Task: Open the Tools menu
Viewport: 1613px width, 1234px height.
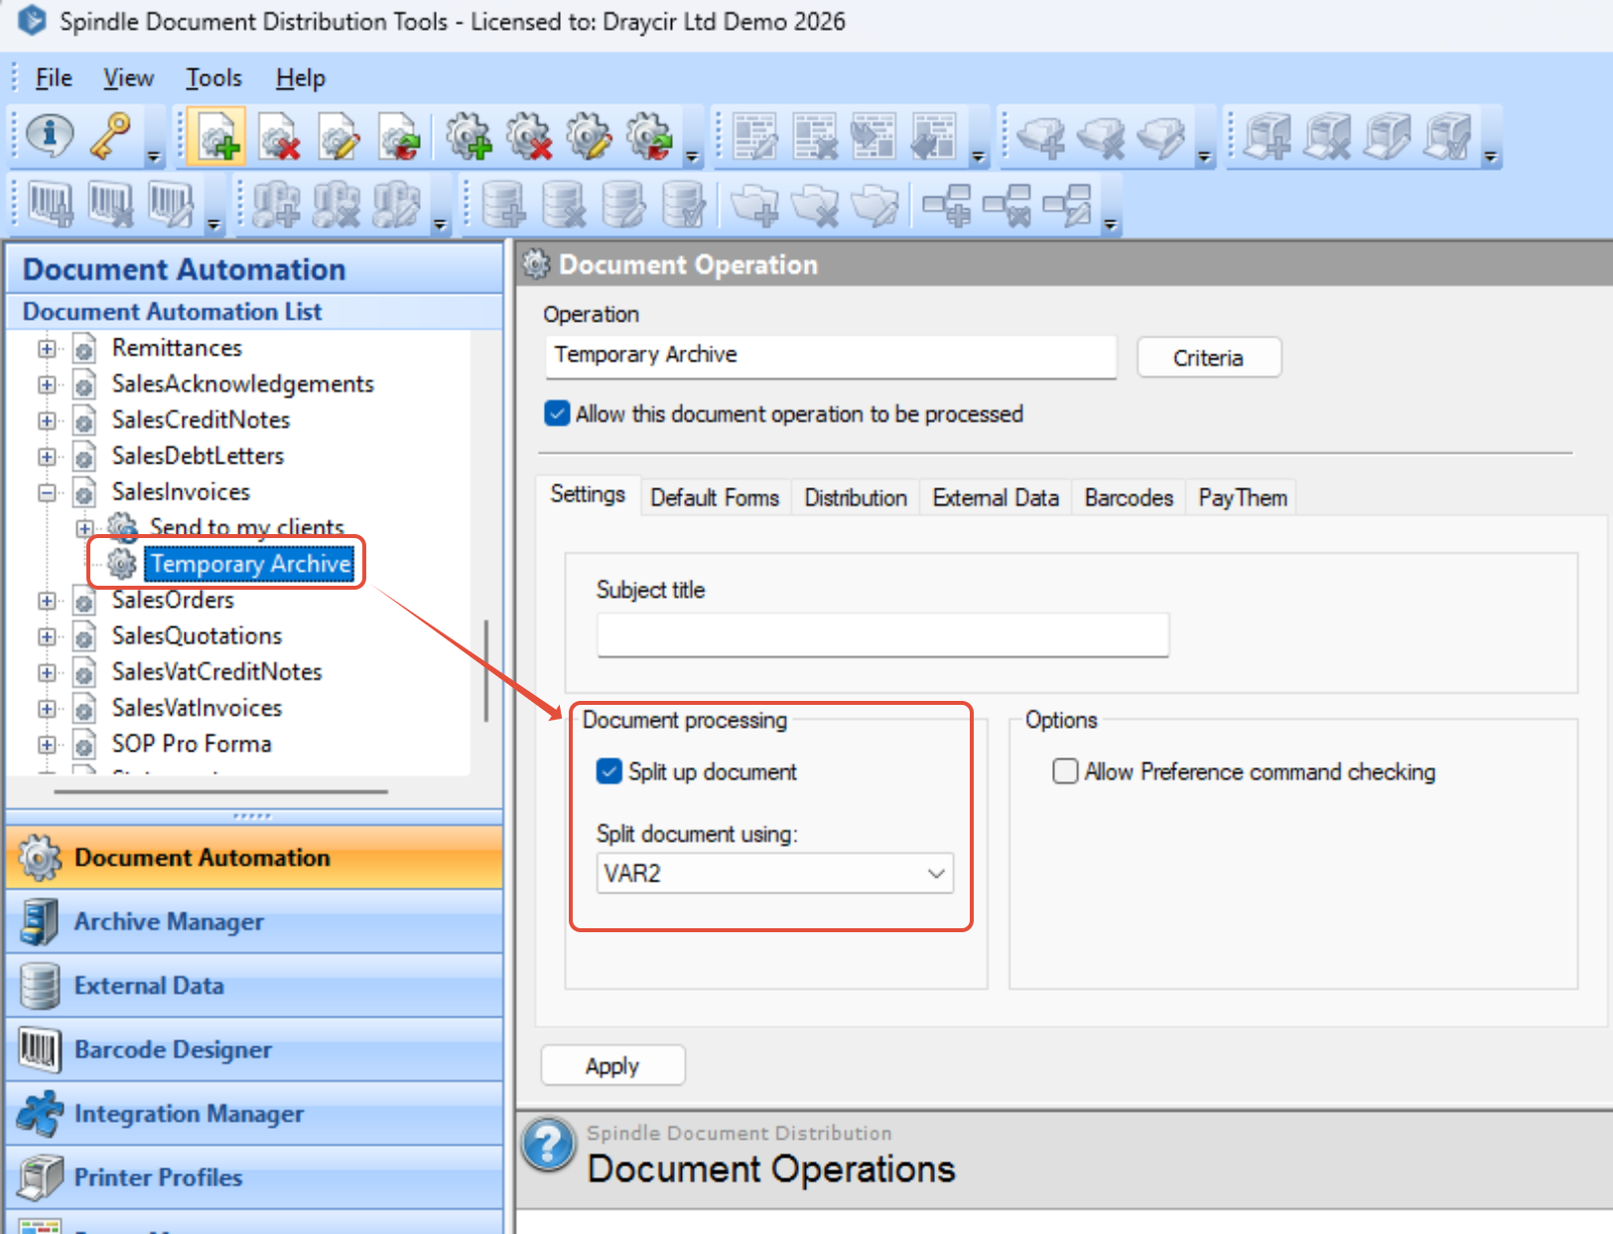Action: tap(213, 77)
